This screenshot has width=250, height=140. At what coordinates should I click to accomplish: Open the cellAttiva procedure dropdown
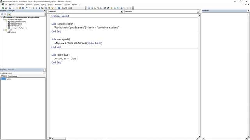click(x=198, y=11)
